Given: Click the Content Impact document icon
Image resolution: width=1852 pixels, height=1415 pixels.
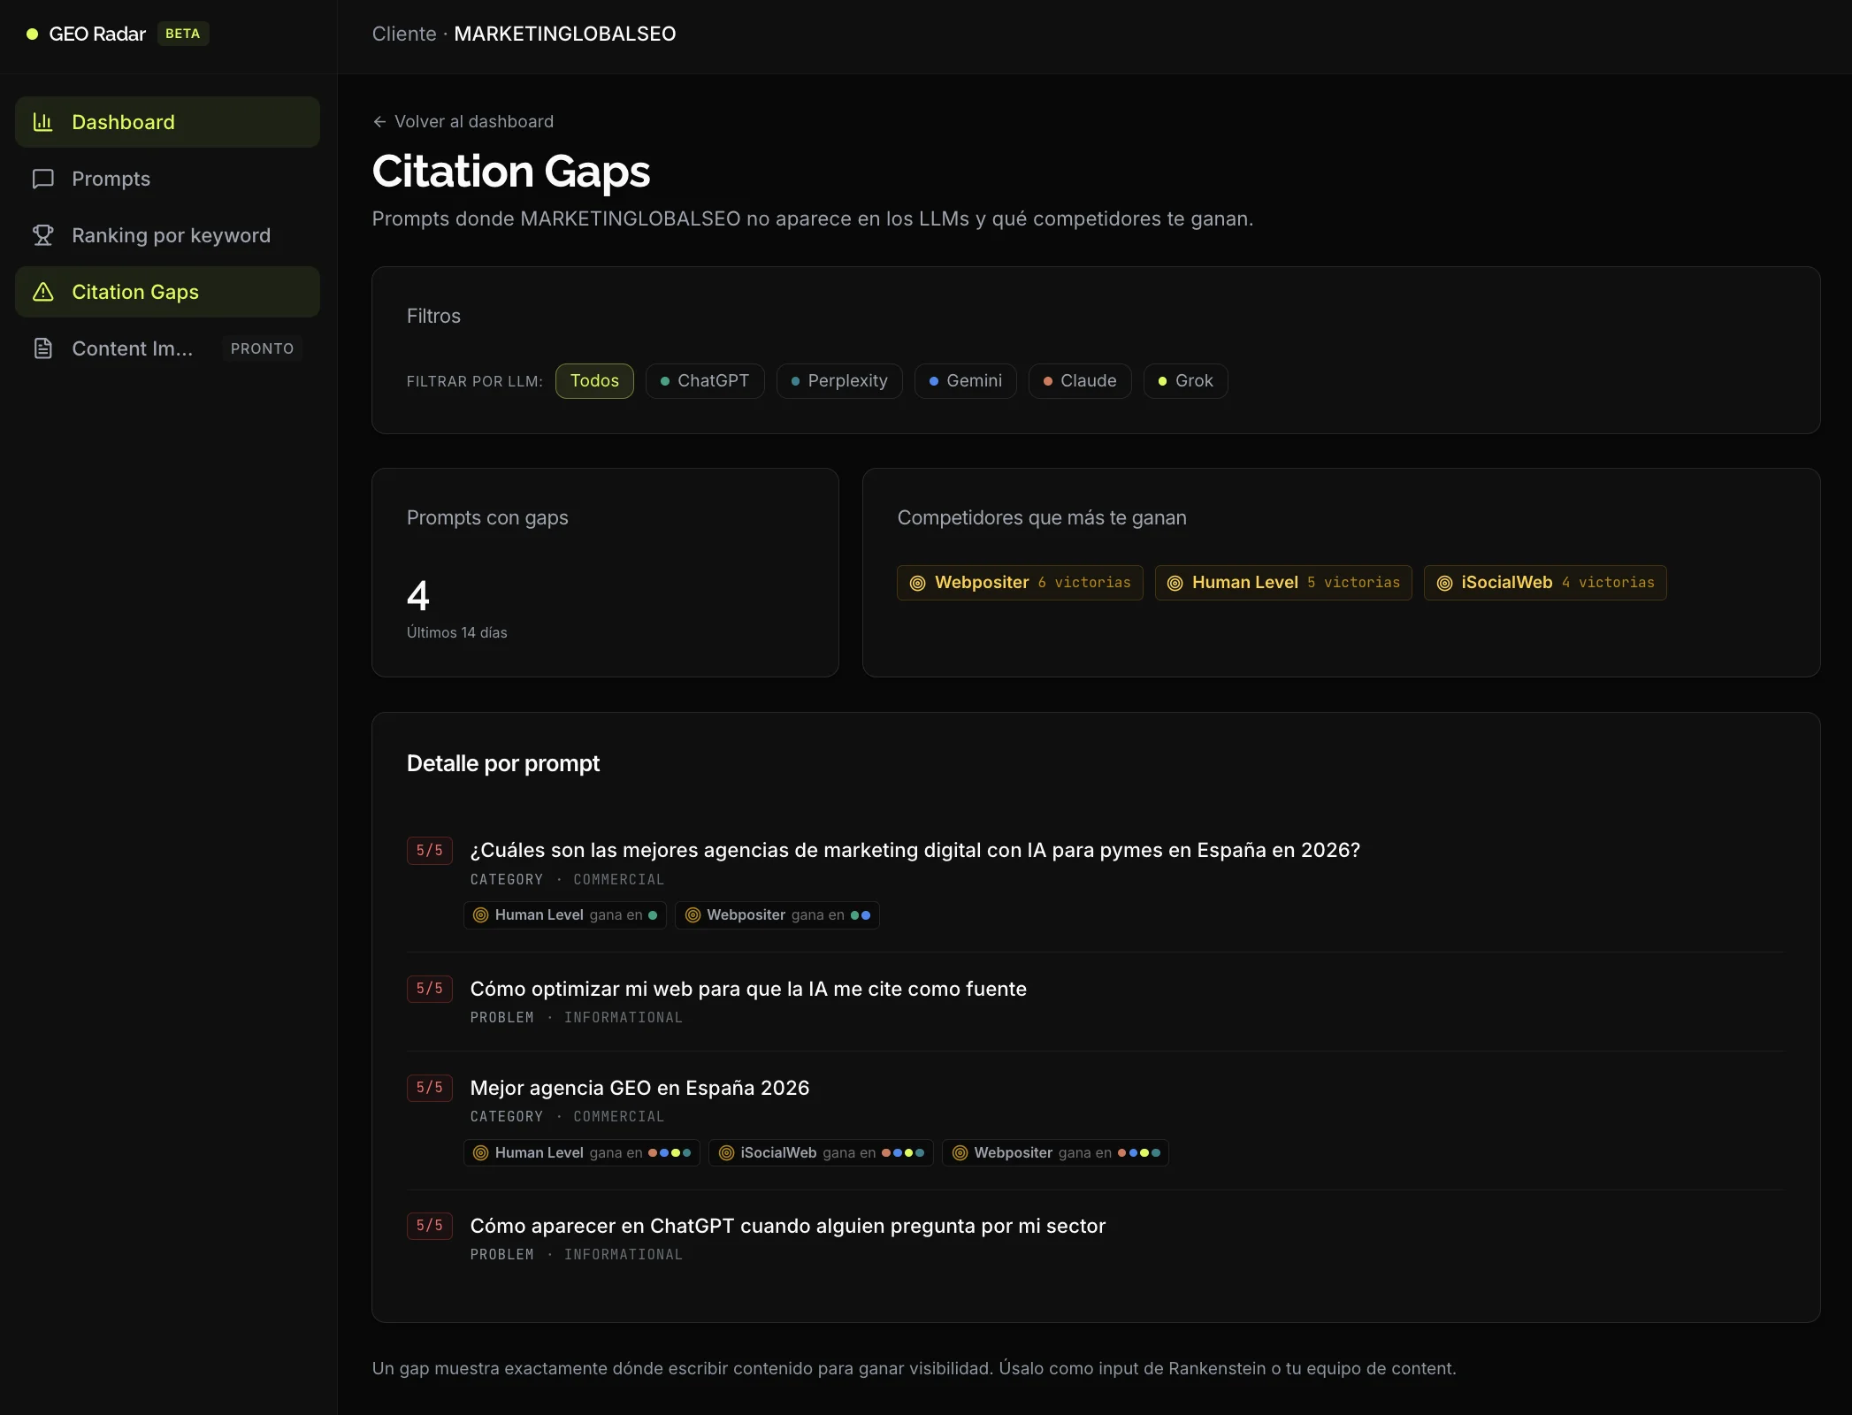Looking at the screenshot, I should 42,348.
